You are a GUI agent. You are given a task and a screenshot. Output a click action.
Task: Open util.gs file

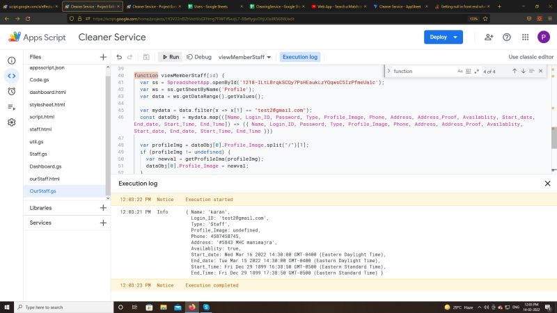click(x=37, y=142)
